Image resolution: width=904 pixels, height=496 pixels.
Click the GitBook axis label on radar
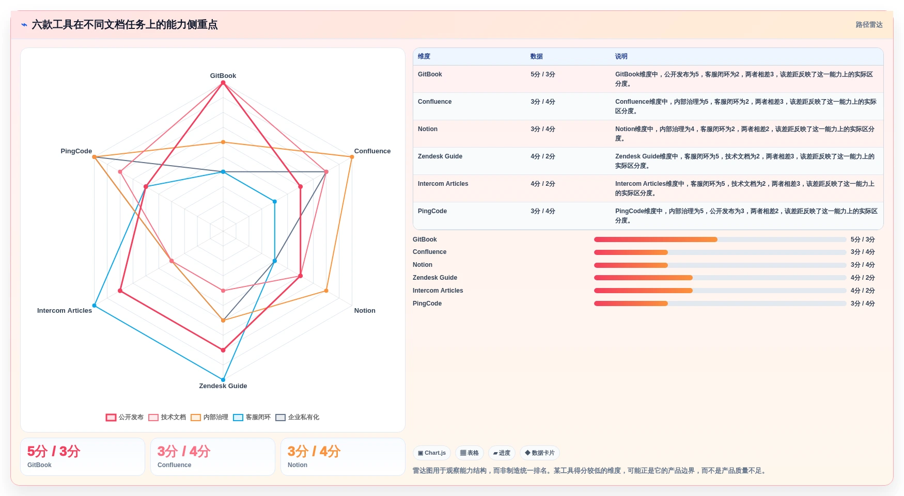point(223,75)
